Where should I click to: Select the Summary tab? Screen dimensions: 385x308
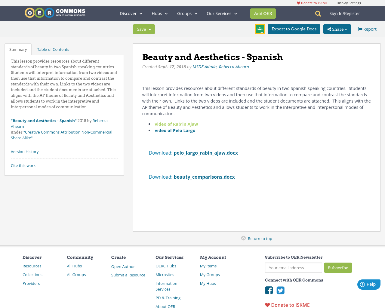(18, 49)
